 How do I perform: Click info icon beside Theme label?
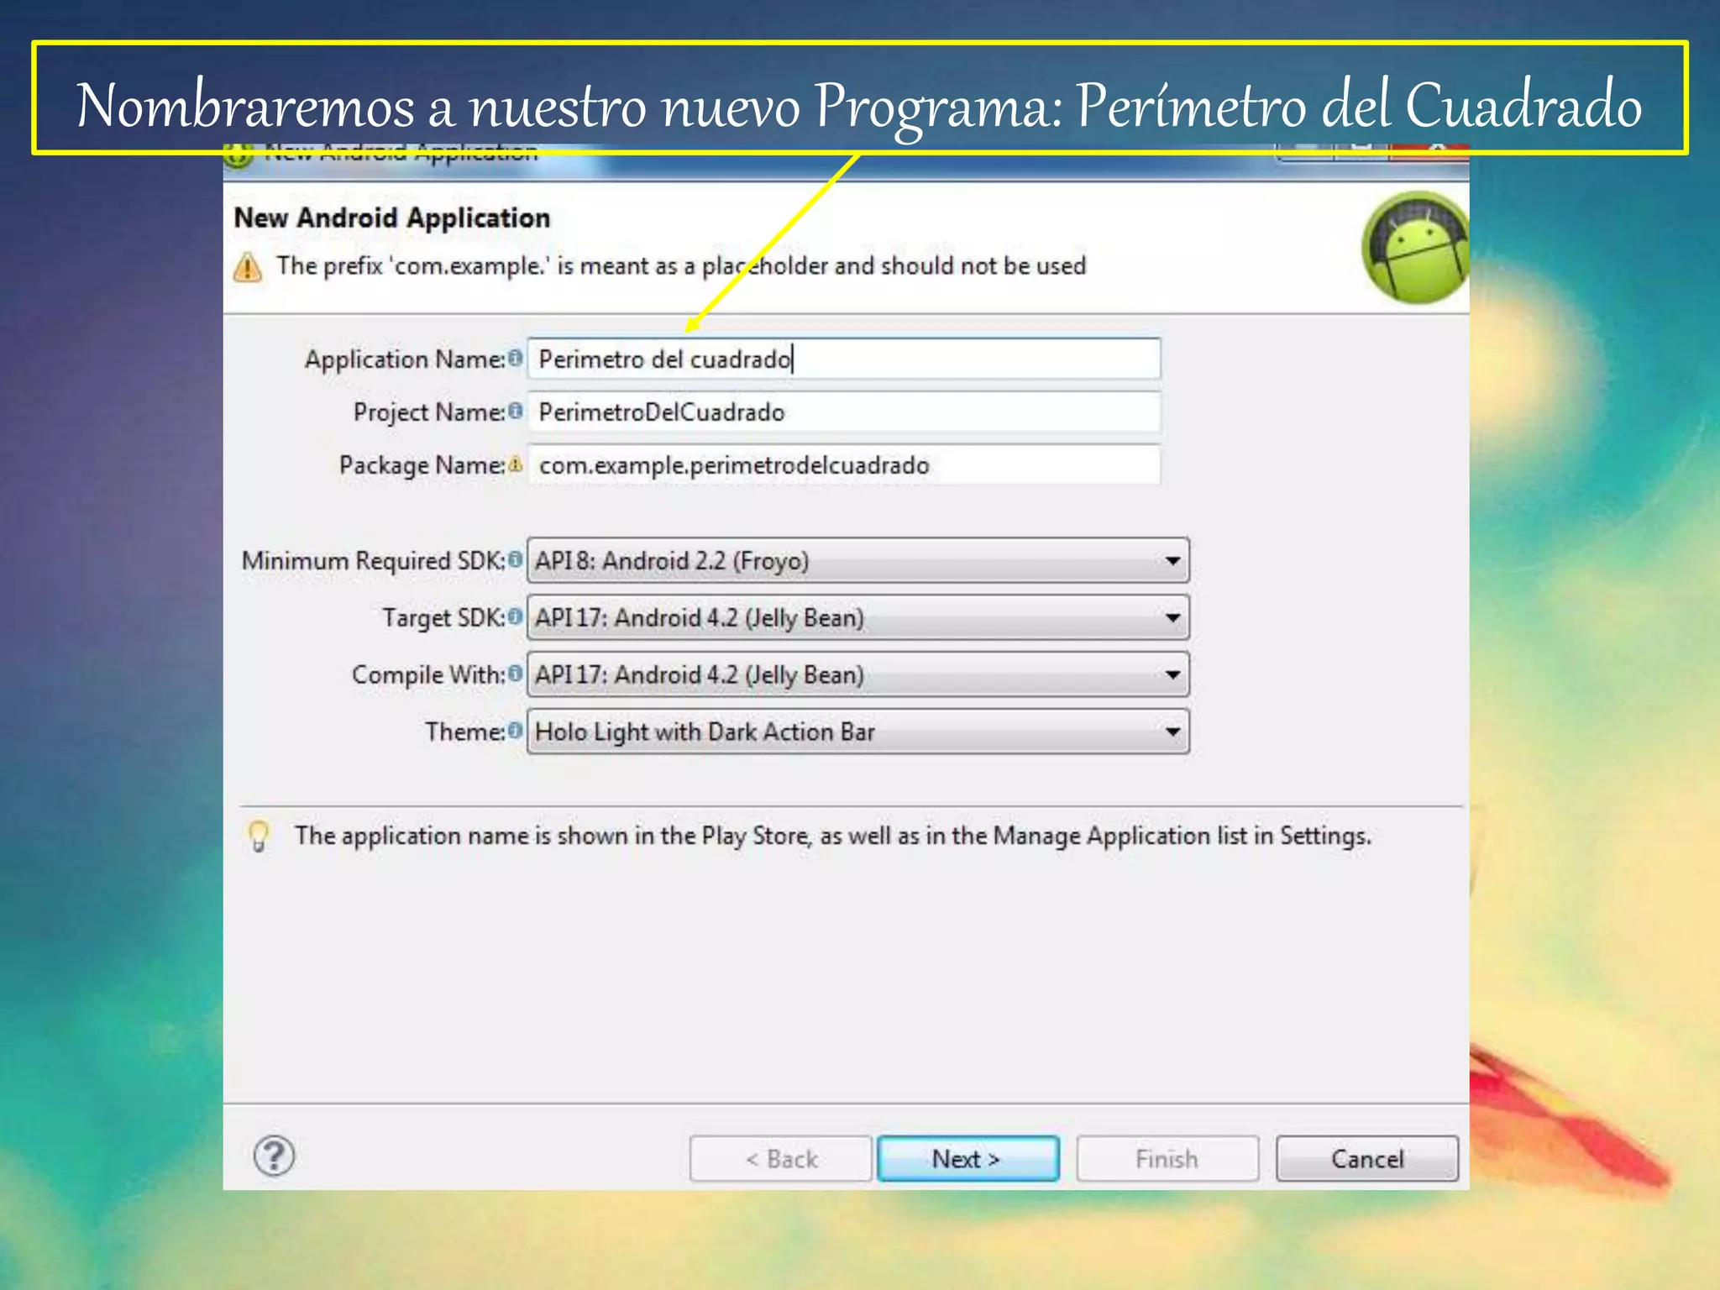pos(515,731)
